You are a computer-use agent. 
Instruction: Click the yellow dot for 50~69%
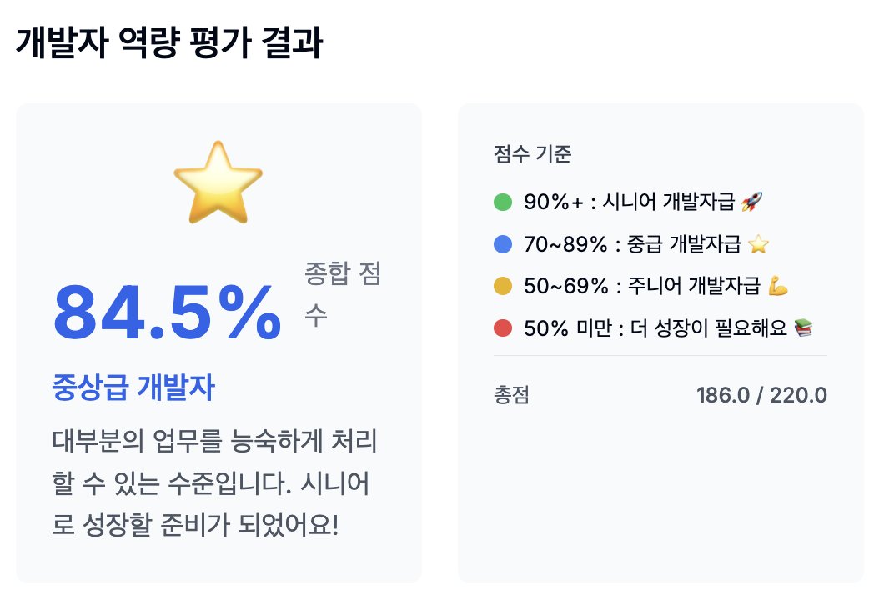(x=503, y=286)
